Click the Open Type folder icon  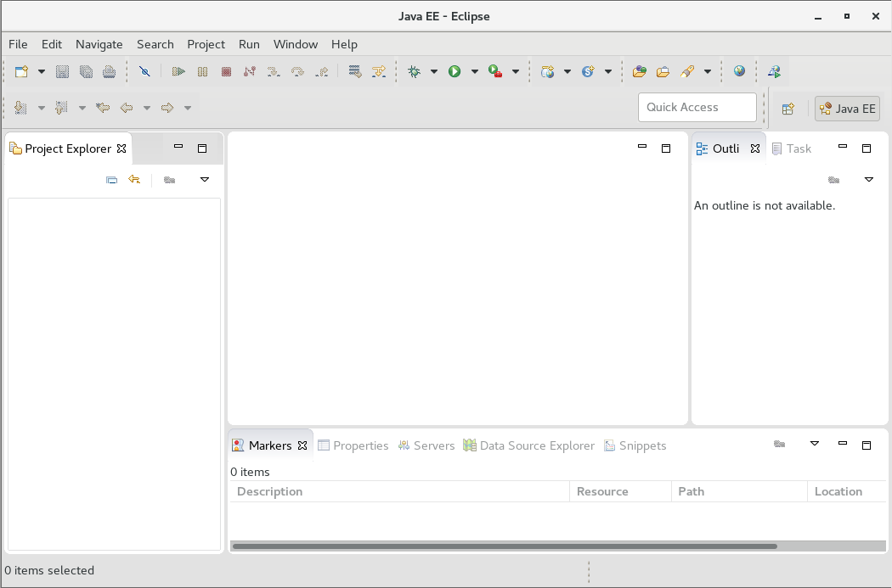[640, 71]
